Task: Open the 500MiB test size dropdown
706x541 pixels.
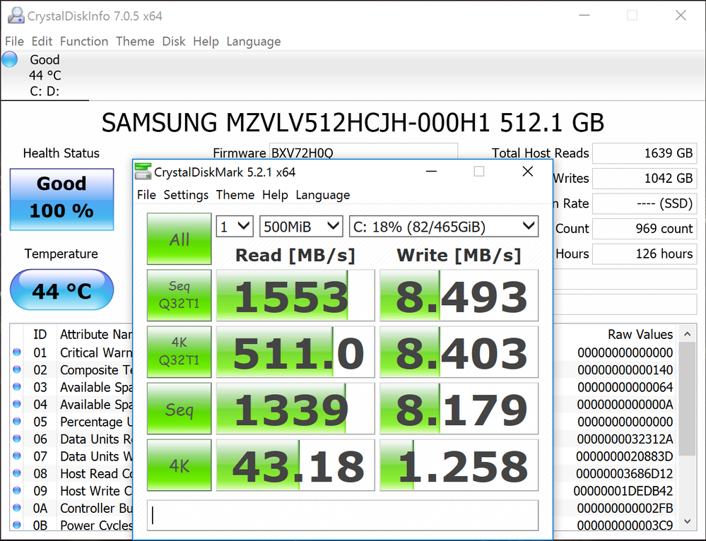Action: coord(301,227)
